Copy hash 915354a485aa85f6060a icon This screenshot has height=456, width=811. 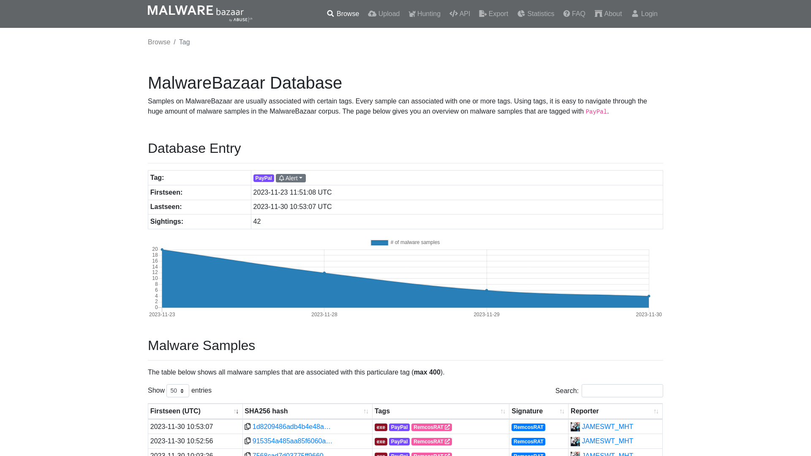[x=248, y=441]
